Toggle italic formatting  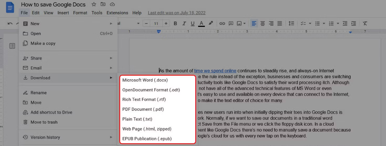184,23
